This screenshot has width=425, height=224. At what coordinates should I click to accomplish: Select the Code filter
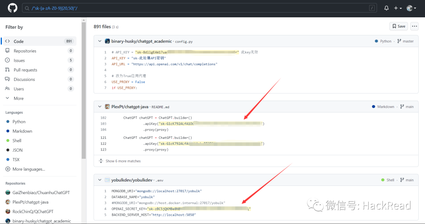(x=40, y=41)
